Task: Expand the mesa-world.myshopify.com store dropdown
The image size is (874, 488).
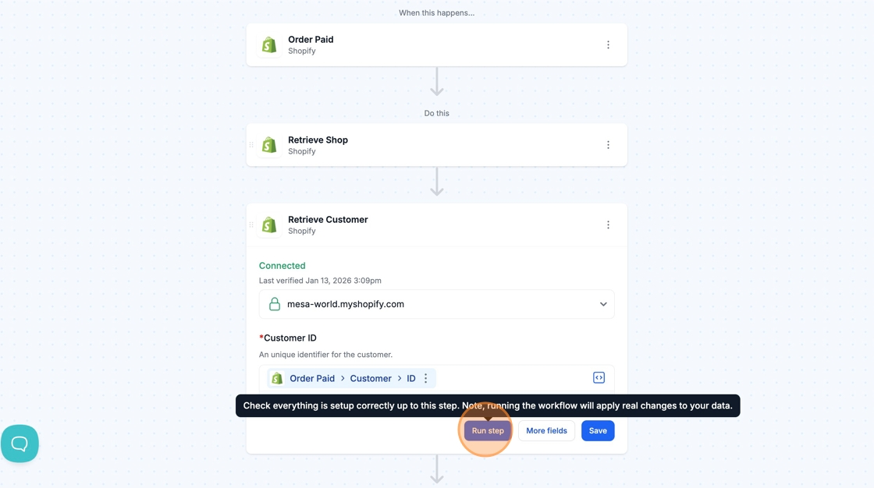Action: [x=602, y=305]
